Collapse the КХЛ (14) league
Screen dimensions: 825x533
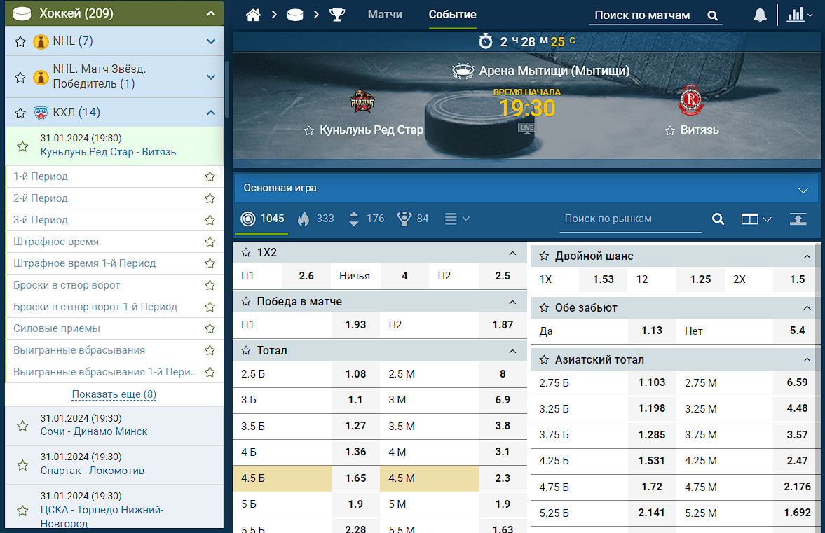point(210,113)
